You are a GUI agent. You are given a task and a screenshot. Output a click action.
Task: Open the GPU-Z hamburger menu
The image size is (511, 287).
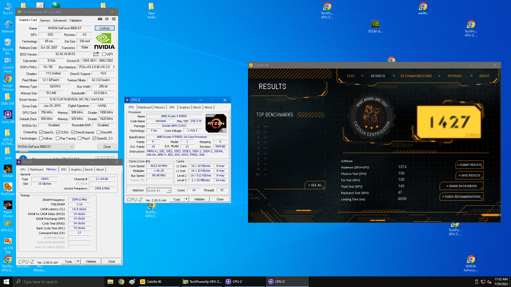[x=114, y=19]
